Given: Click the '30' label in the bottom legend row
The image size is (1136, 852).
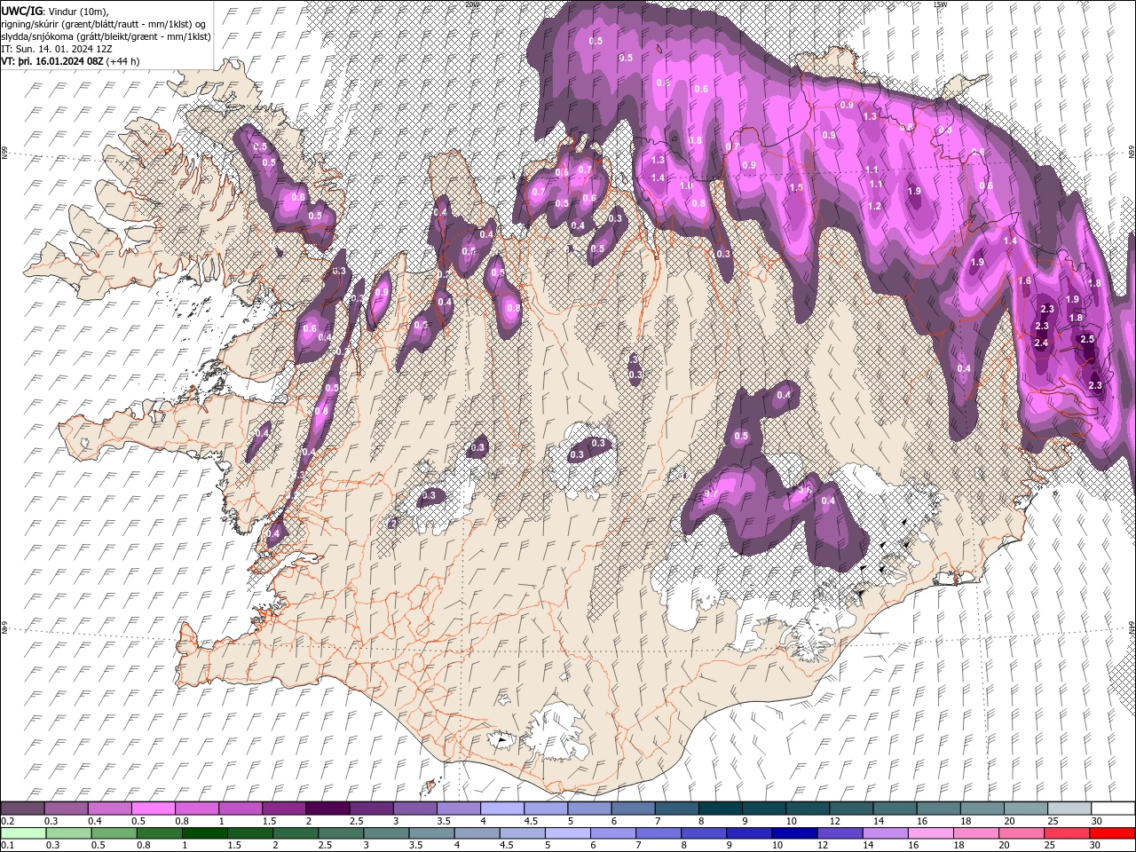Looking at the screenshot, I should coord(1094,846).
